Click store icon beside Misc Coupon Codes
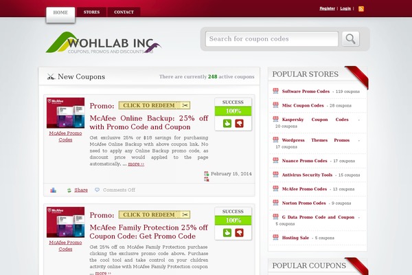This screenshot has width=412, height=275. click(x=275, y=105)
